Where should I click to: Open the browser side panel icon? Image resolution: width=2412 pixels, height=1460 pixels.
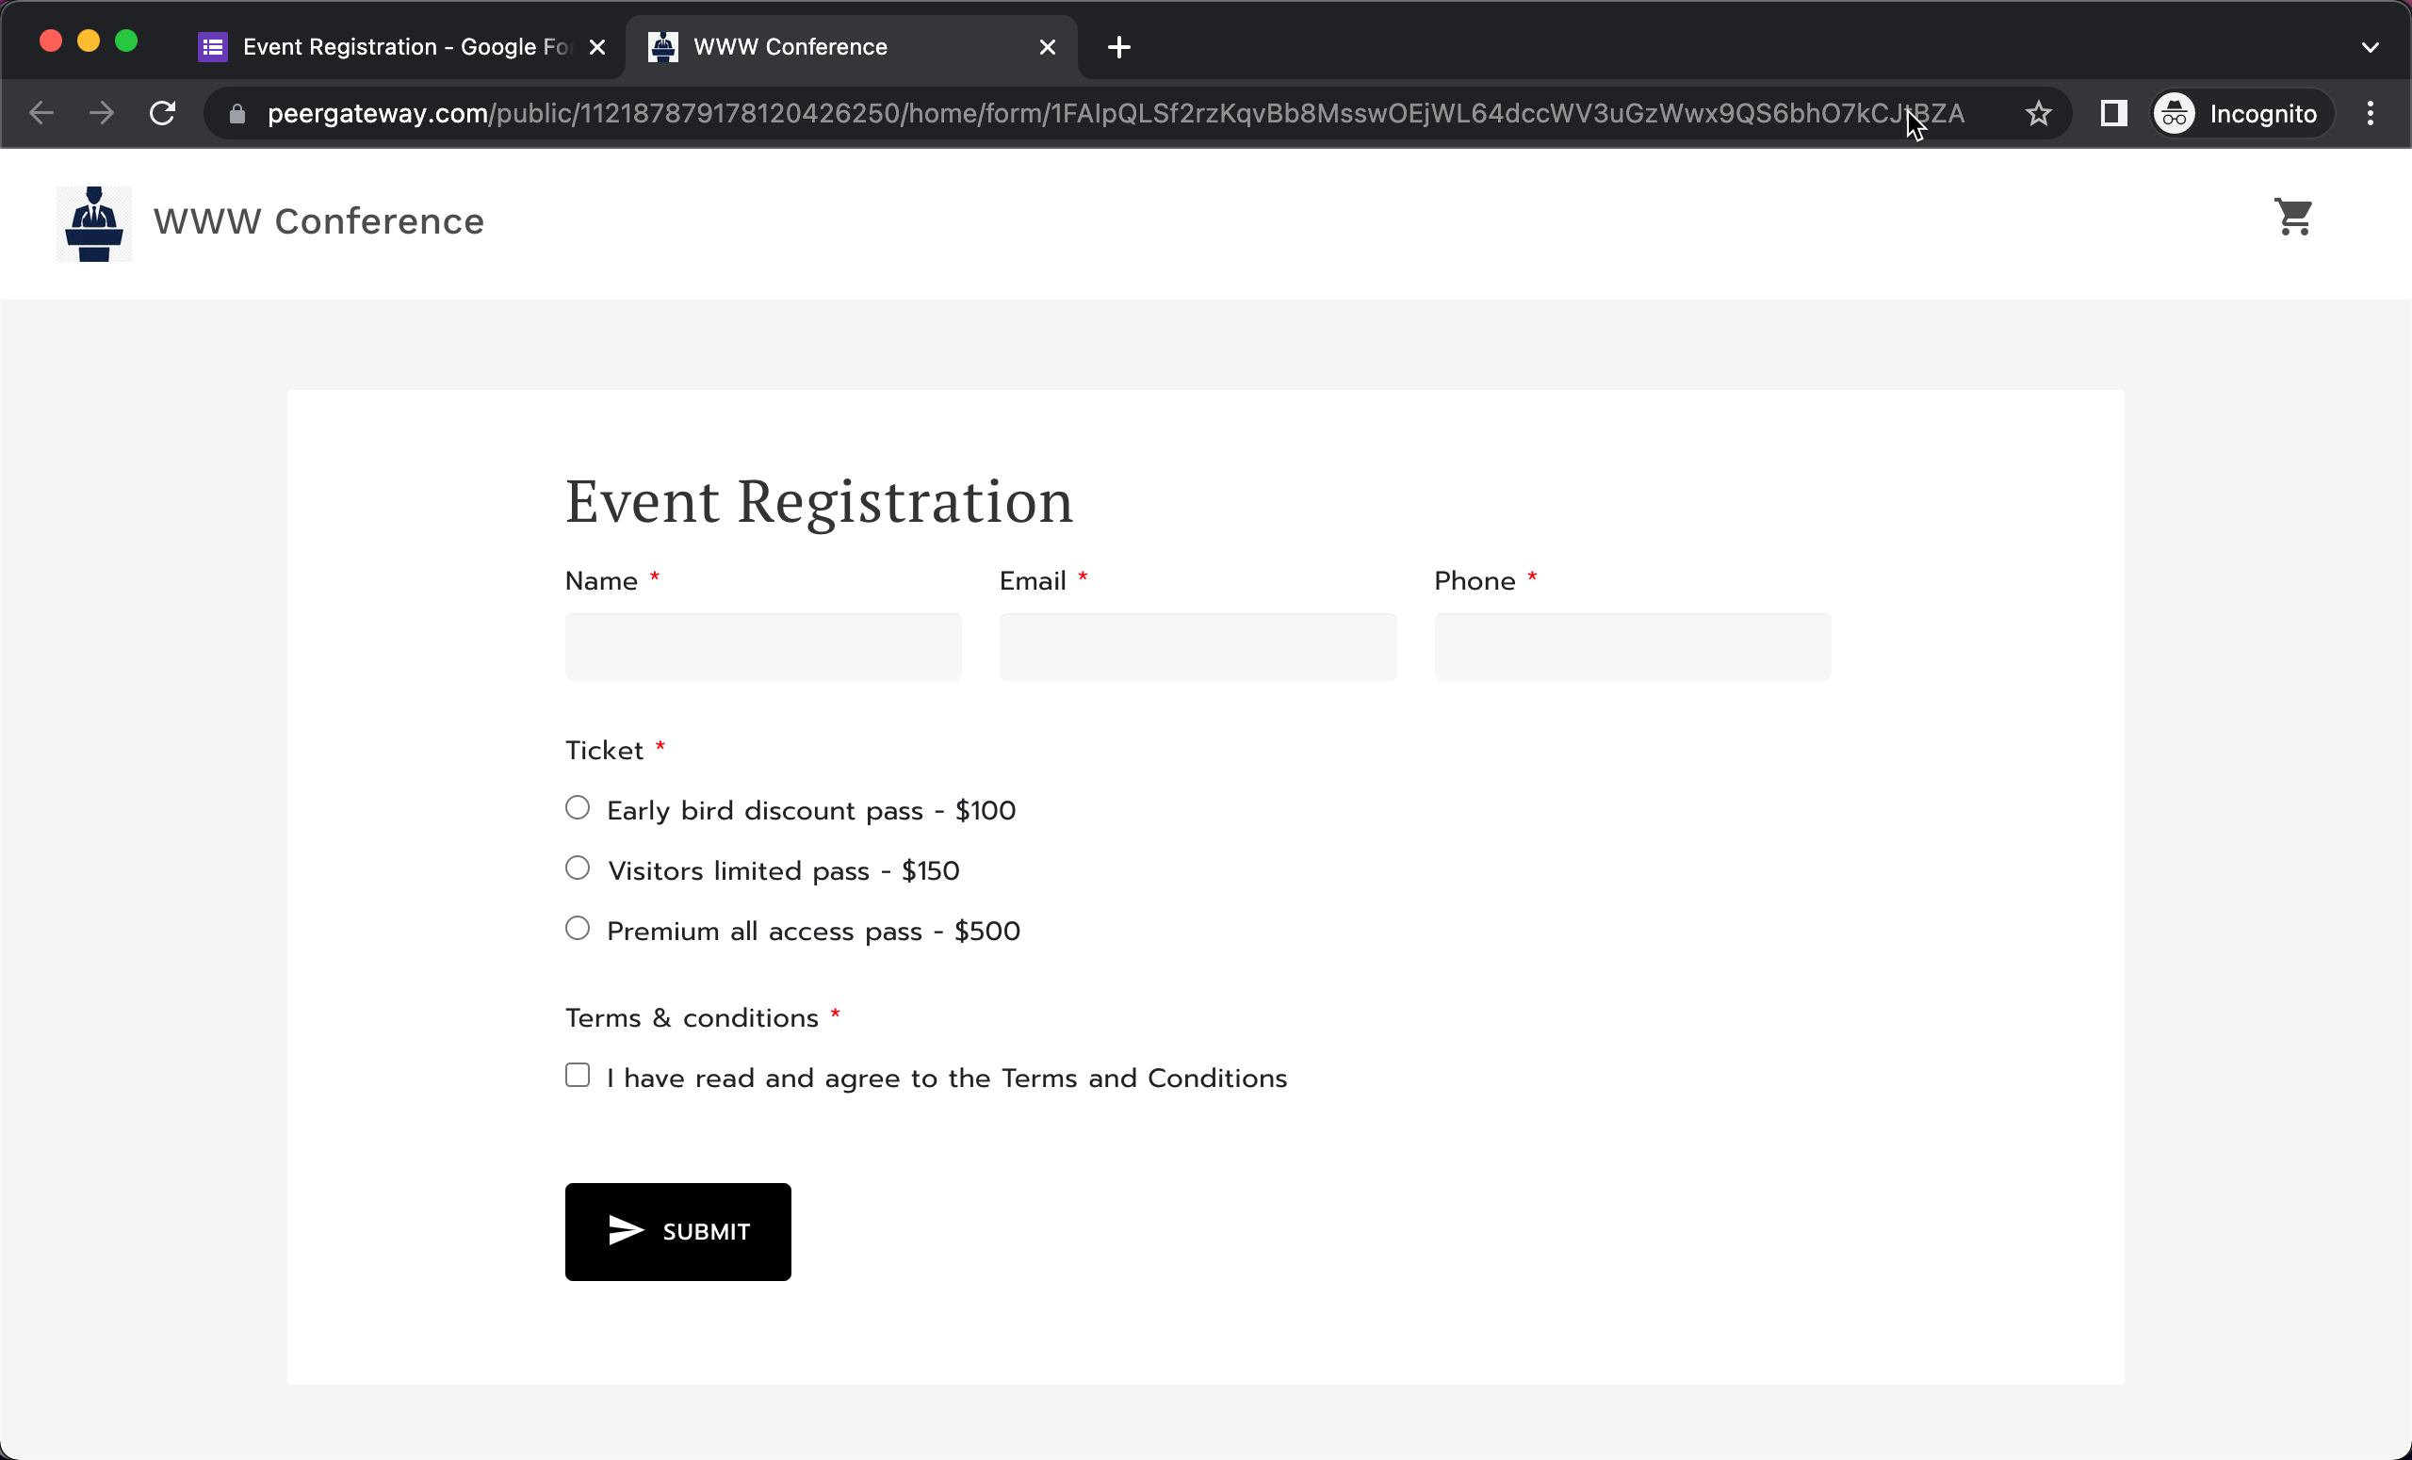pos(2113,112)
